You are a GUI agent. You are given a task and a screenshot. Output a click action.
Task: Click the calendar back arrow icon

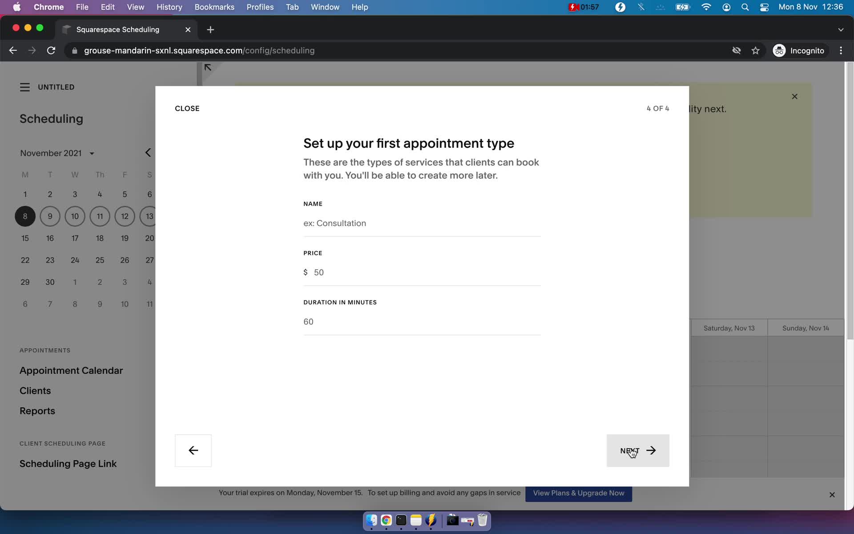click(148, 153)
